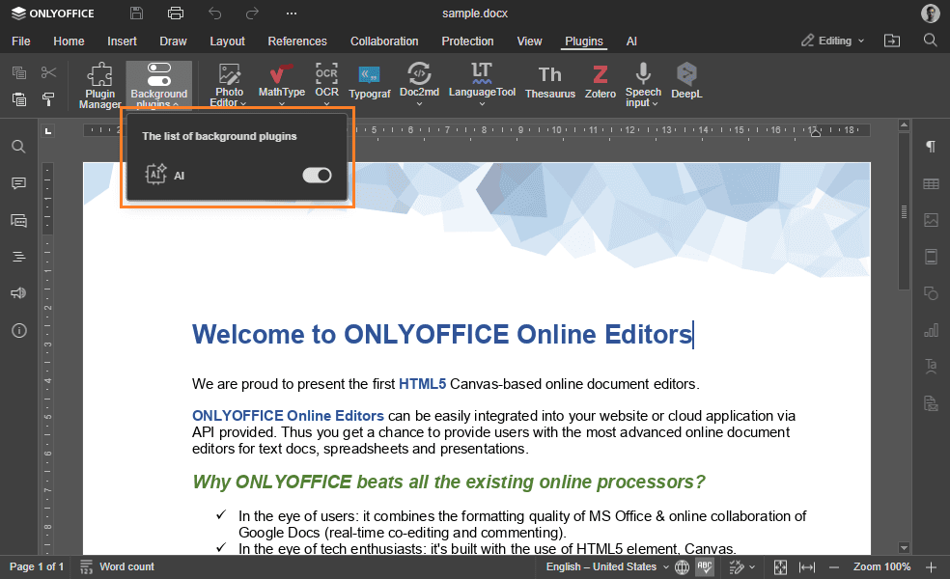This screenshot has width=950, height=579.
Task: Switch to the Home tab
Action: [x=69, y=41]
